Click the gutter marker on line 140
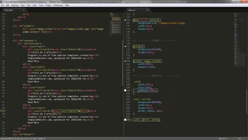 click(125, 61)
